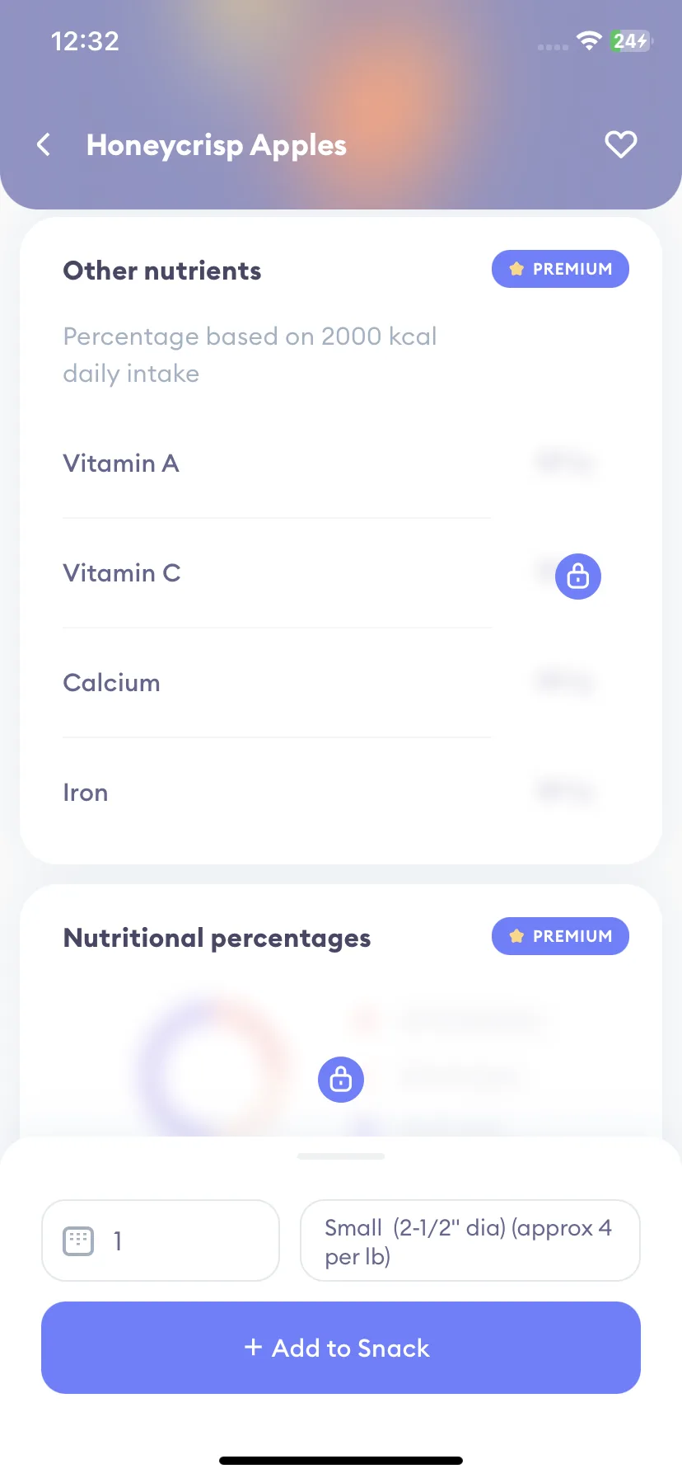
Task: Tap the lock icon on Nutritional percentages chart
Action: coord(341,1079)
